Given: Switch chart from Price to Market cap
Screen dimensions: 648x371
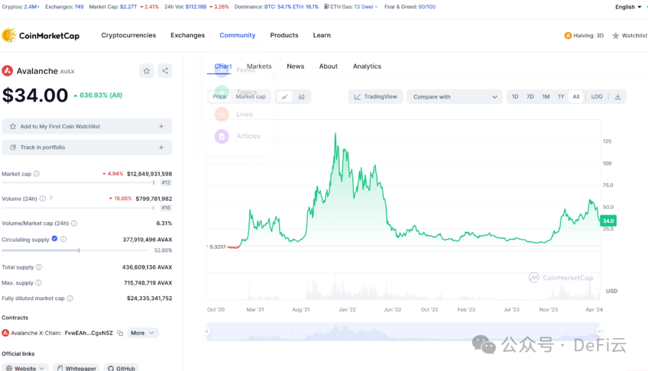Looking at the screenshot, I should pyautogui.click(x=250, y=96).
